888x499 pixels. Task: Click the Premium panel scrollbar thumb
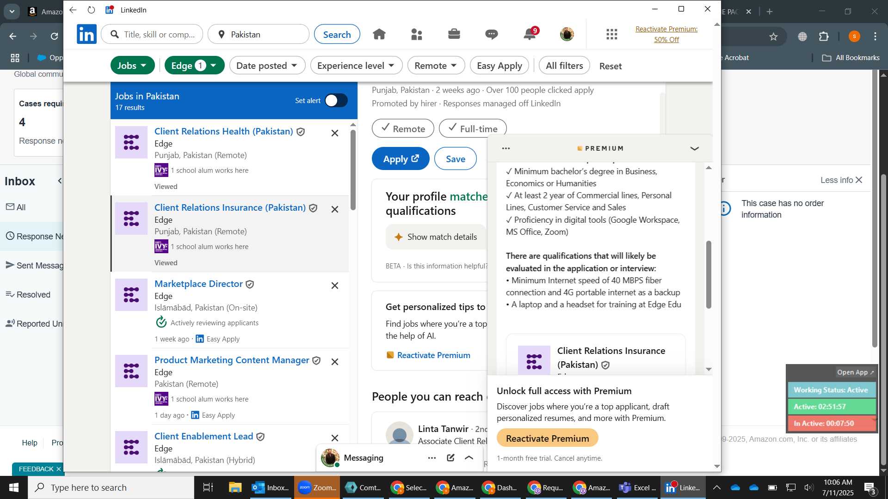tap(709, 274)
